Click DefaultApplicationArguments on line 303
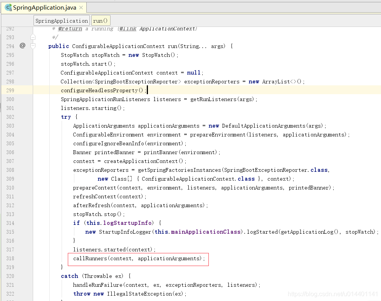 (264, 126)
